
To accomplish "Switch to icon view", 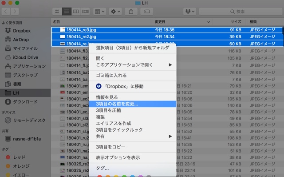I will pyautogui.click(x=57, y=12).
